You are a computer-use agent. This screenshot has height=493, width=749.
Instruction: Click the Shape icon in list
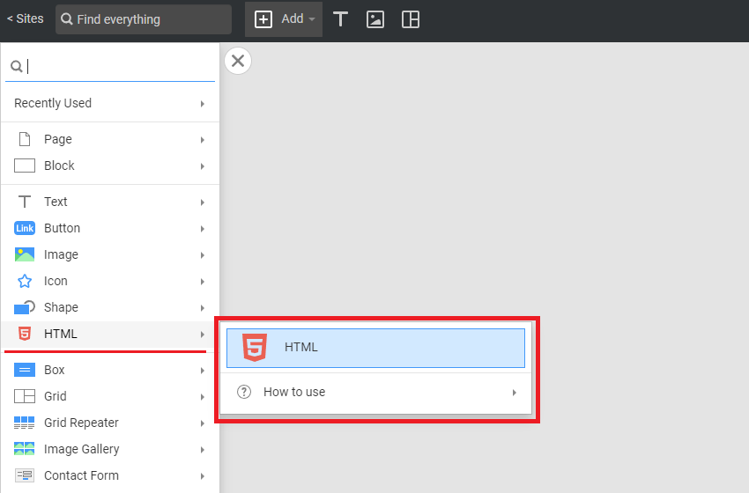coord(25,307)
